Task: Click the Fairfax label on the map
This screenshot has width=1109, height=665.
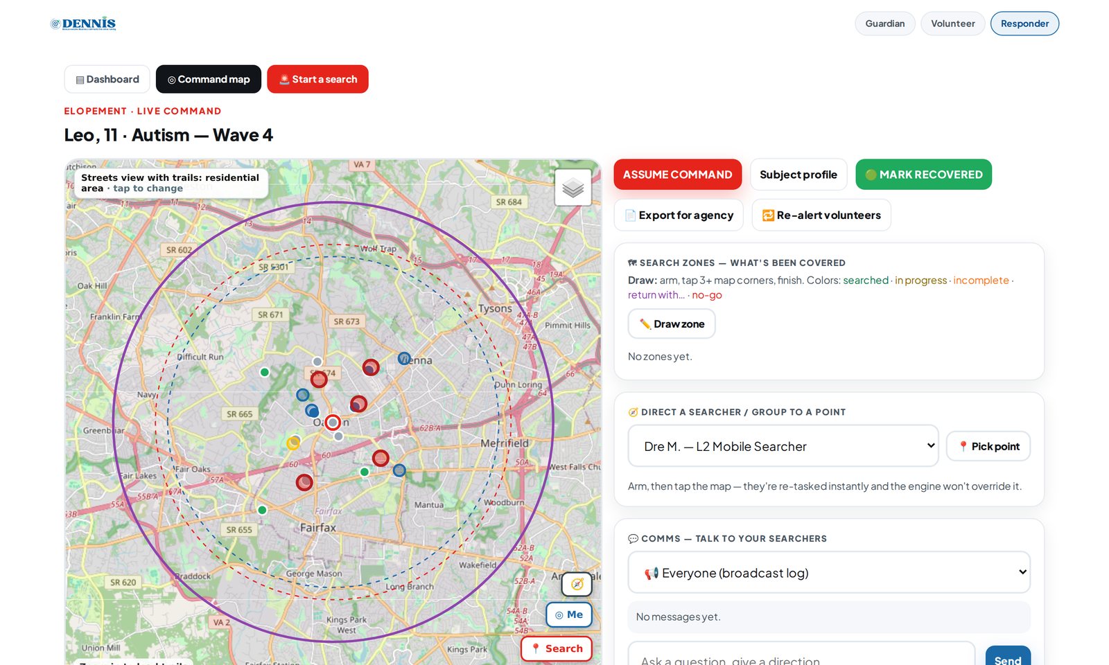Action: [318, 527]
